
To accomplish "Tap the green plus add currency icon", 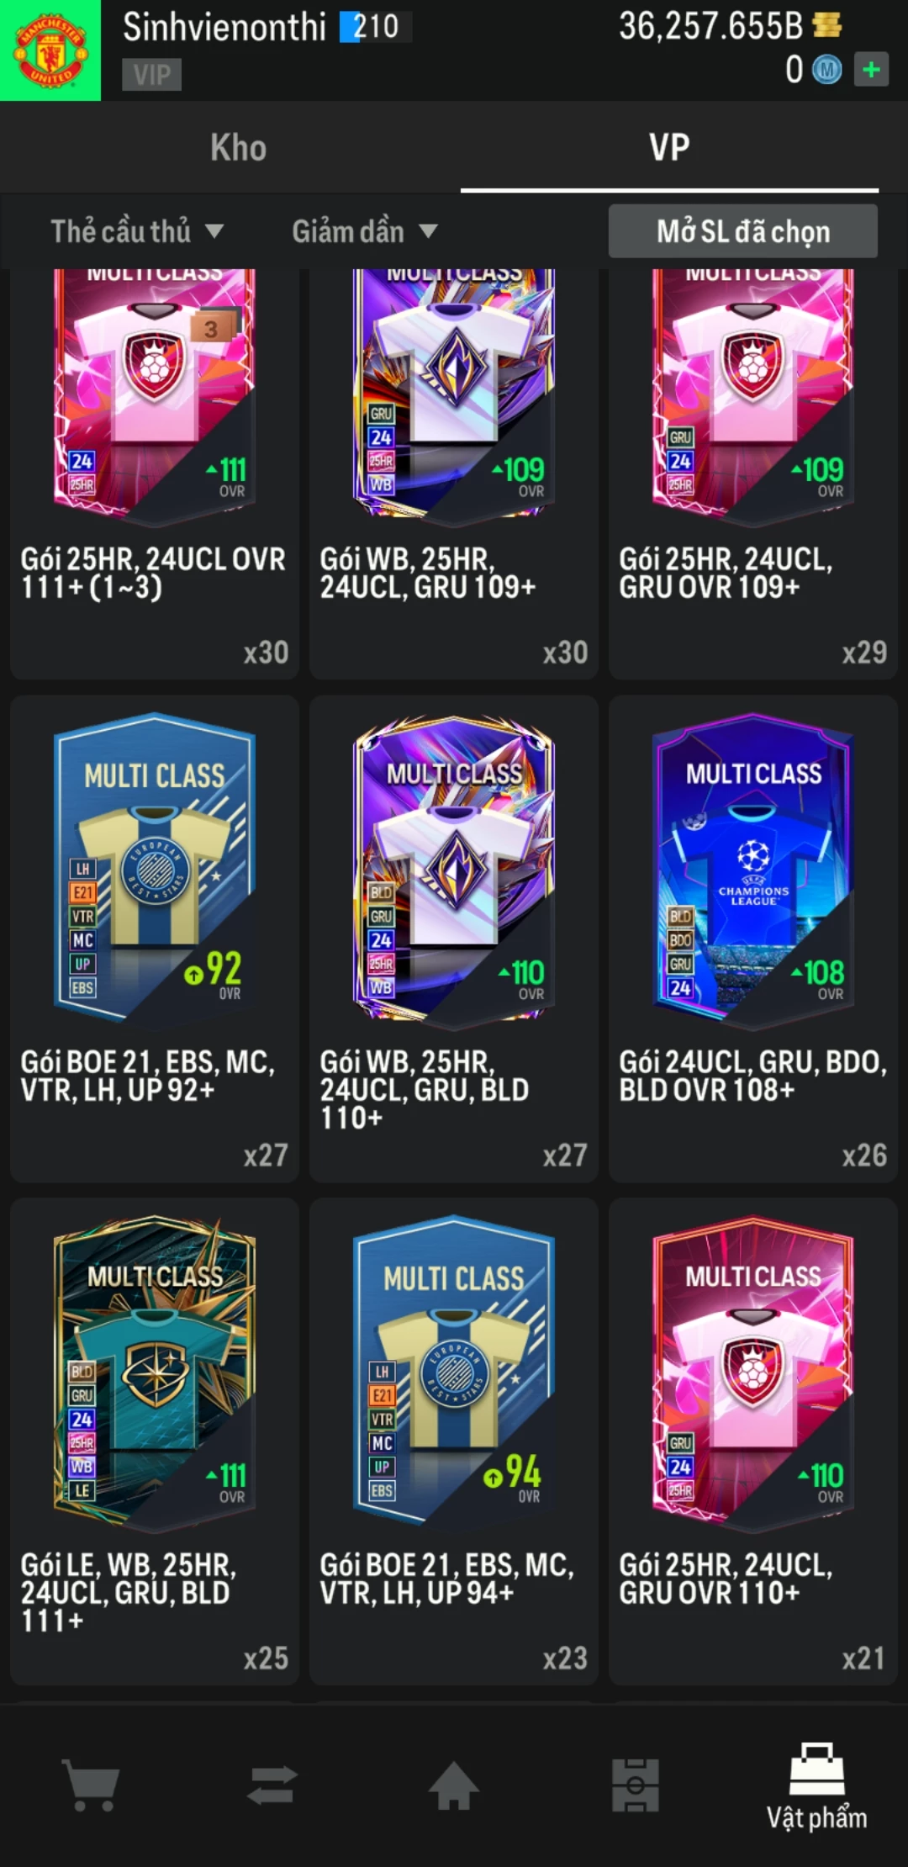I will coord(872,70).
